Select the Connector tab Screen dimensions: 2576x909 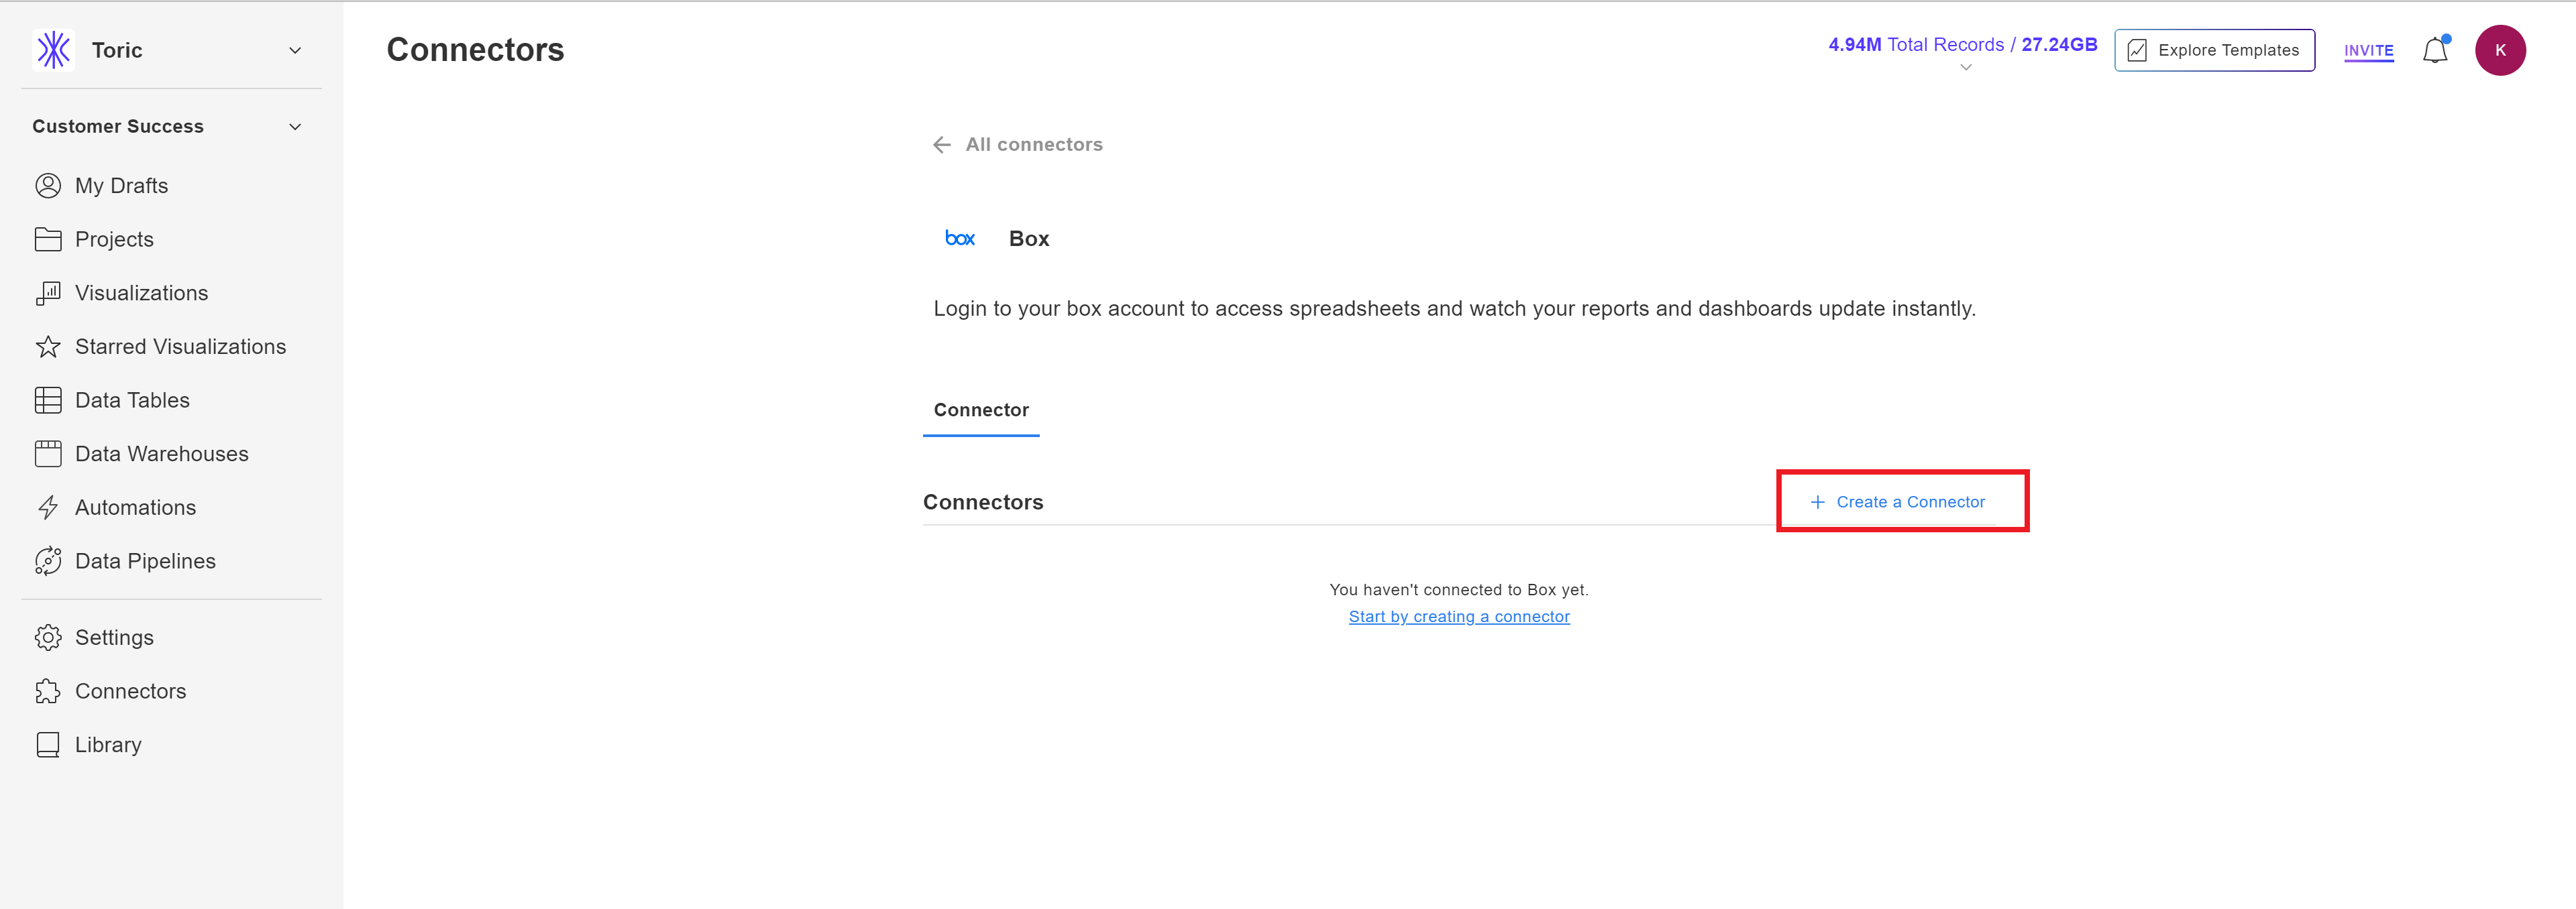(981, 410)
